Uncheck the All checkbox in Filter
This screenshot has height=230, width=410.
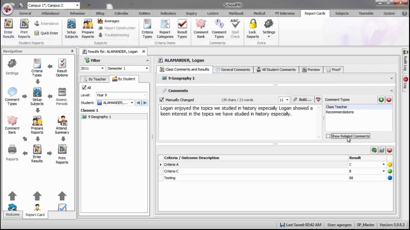84,88
